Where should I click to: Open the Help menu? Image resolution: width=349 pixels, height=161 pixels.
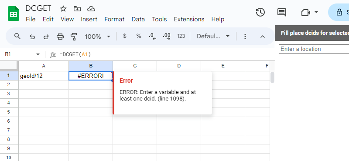click(218, 19)
